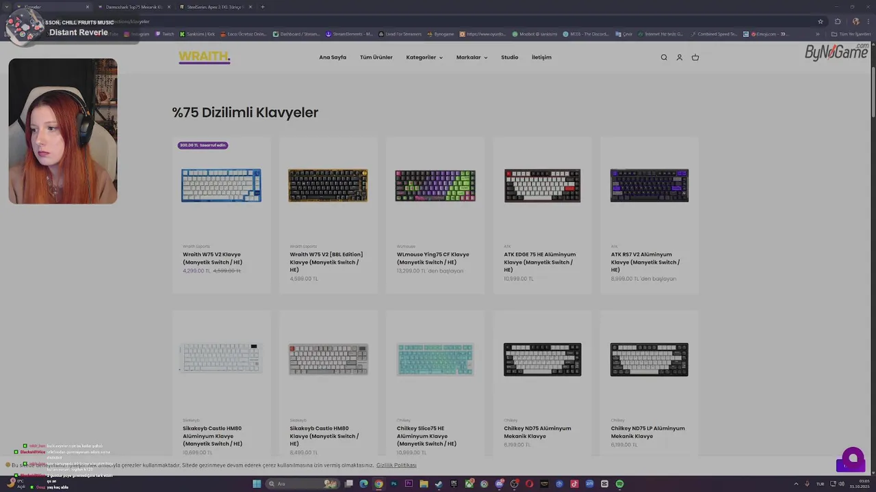Image resolution: width=876 pixels, height=492 pixels.
Task: Open Steam from the taskbar
Action: pos(439,484)
